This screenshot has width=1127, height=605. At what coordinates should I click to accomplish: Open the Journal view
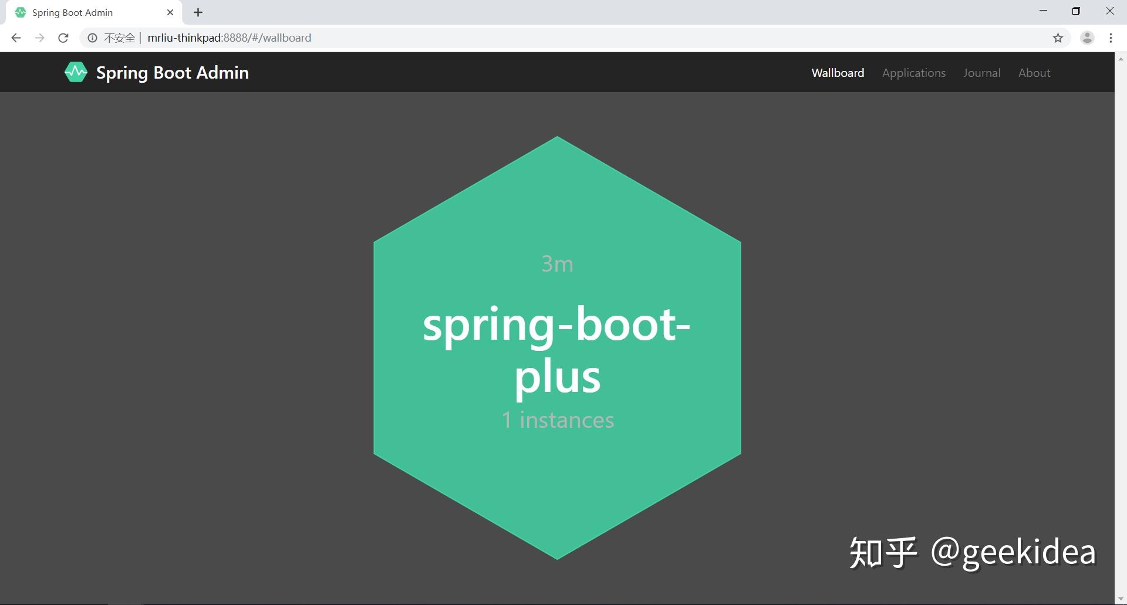point(981,73)
